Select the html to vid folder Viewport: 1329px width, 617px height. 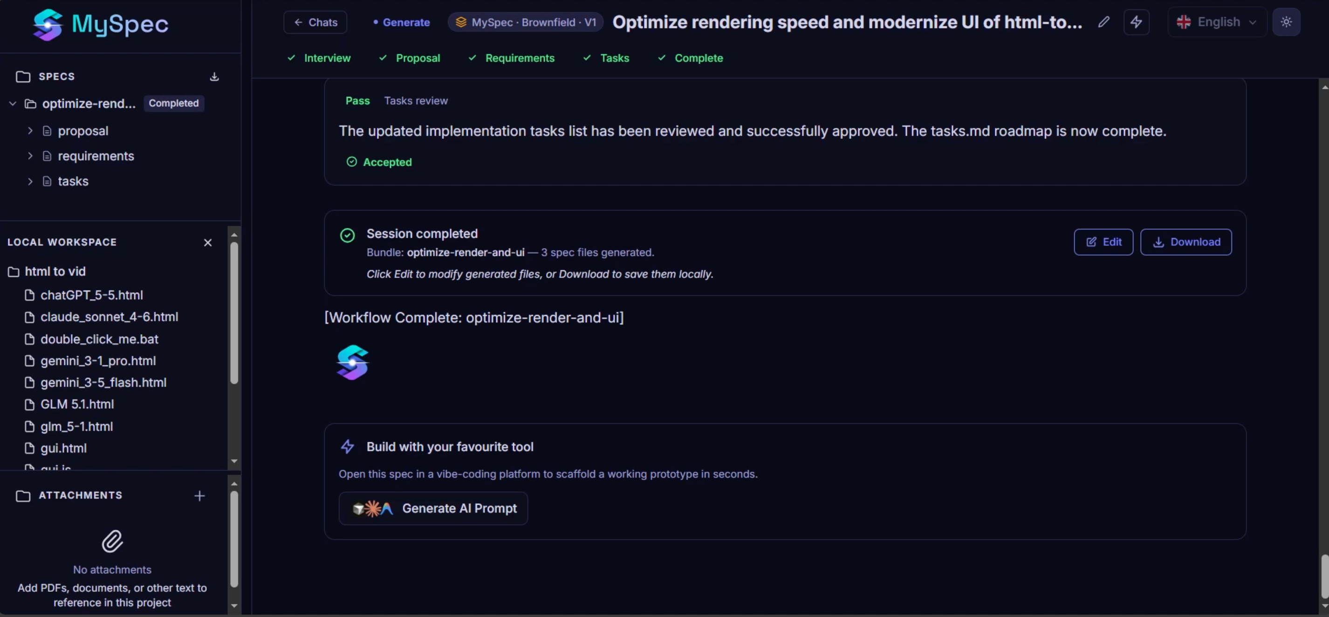coord(55,271)
